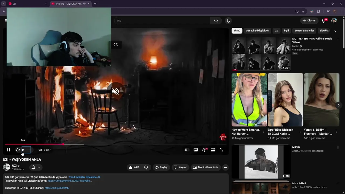Image resolution: width=345 pixels, height=194 pixels.
Task: Open options menu for MOTIVE - YIN YANG
Action: coord(338,39)
